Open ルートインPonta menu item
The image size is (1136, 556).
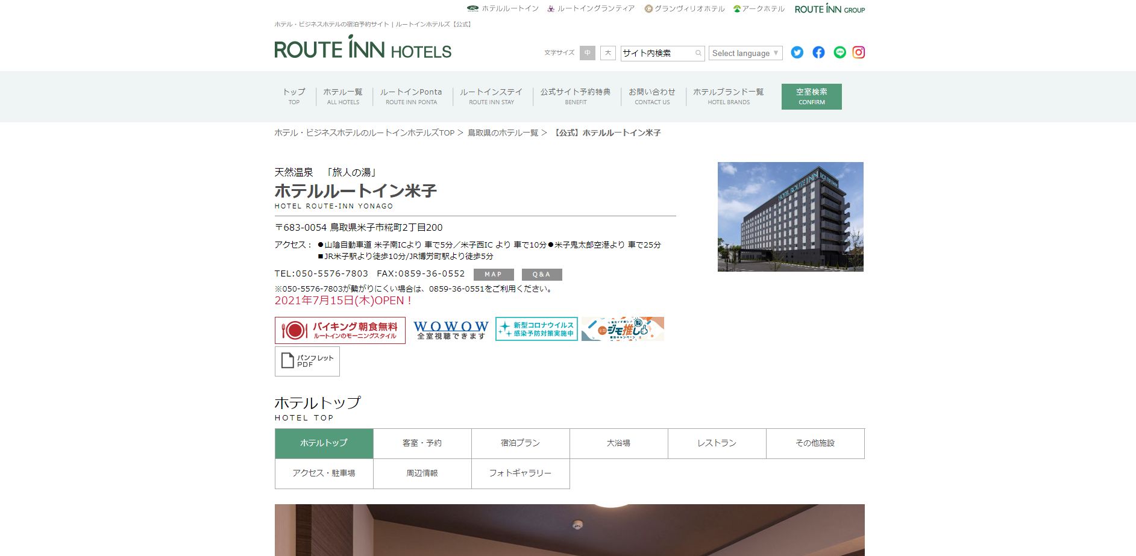click(x=411, y=96)
